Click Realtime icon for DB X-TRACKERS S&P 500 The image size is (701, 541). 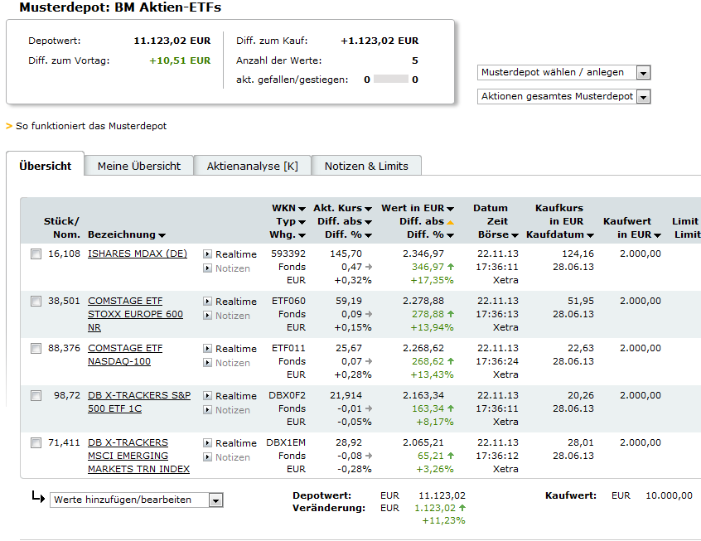pos(207,396)
